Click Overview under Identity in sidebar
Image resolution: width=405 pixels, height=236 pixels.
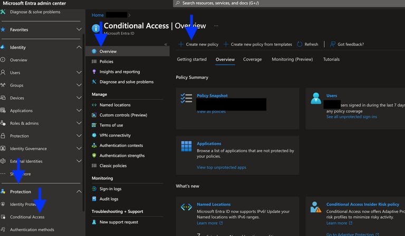click(x=18, y=60)
